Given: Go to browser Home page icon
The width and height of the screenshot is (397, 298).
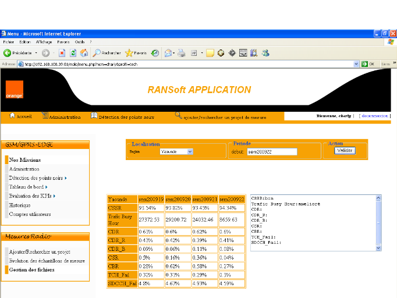Looking at the screenshot, I should click(84, 53).
